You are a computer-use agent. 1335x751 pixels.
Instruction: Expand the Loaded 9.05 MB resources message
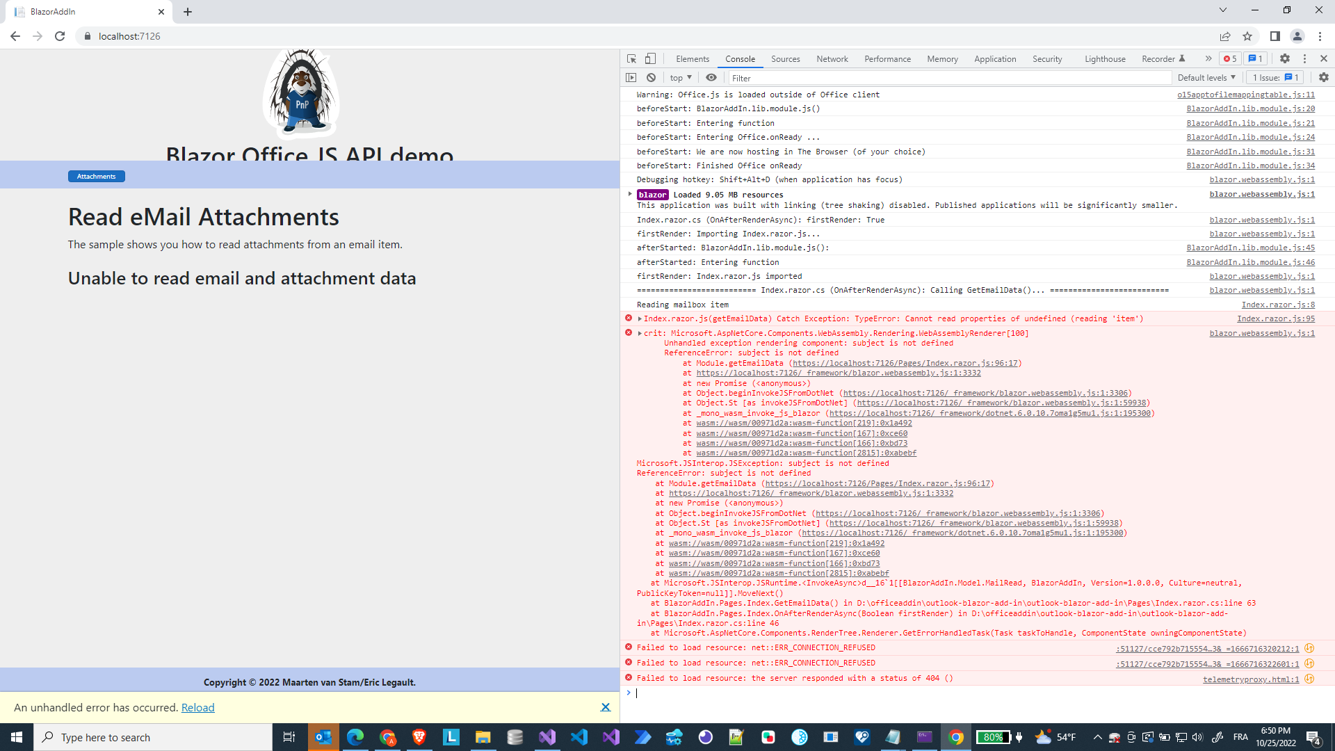[x=631, y=195]
